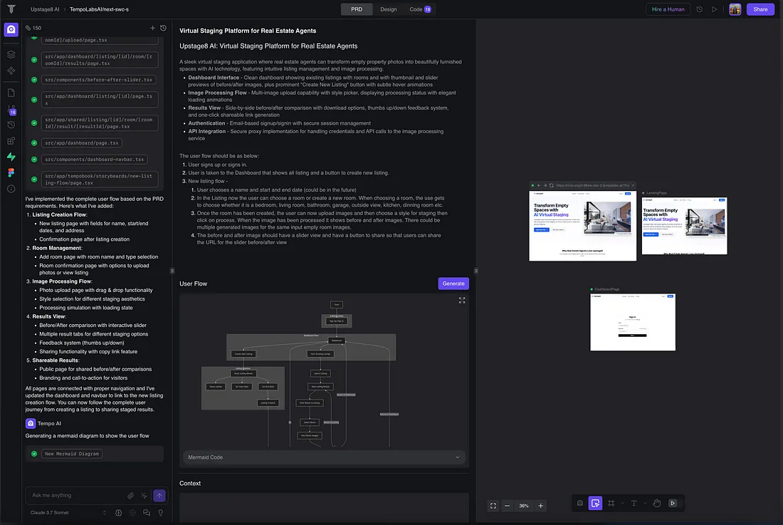Click the green lightning bolt sidebar icon
The image size is (783, 525).
click(x=11, y=157)
